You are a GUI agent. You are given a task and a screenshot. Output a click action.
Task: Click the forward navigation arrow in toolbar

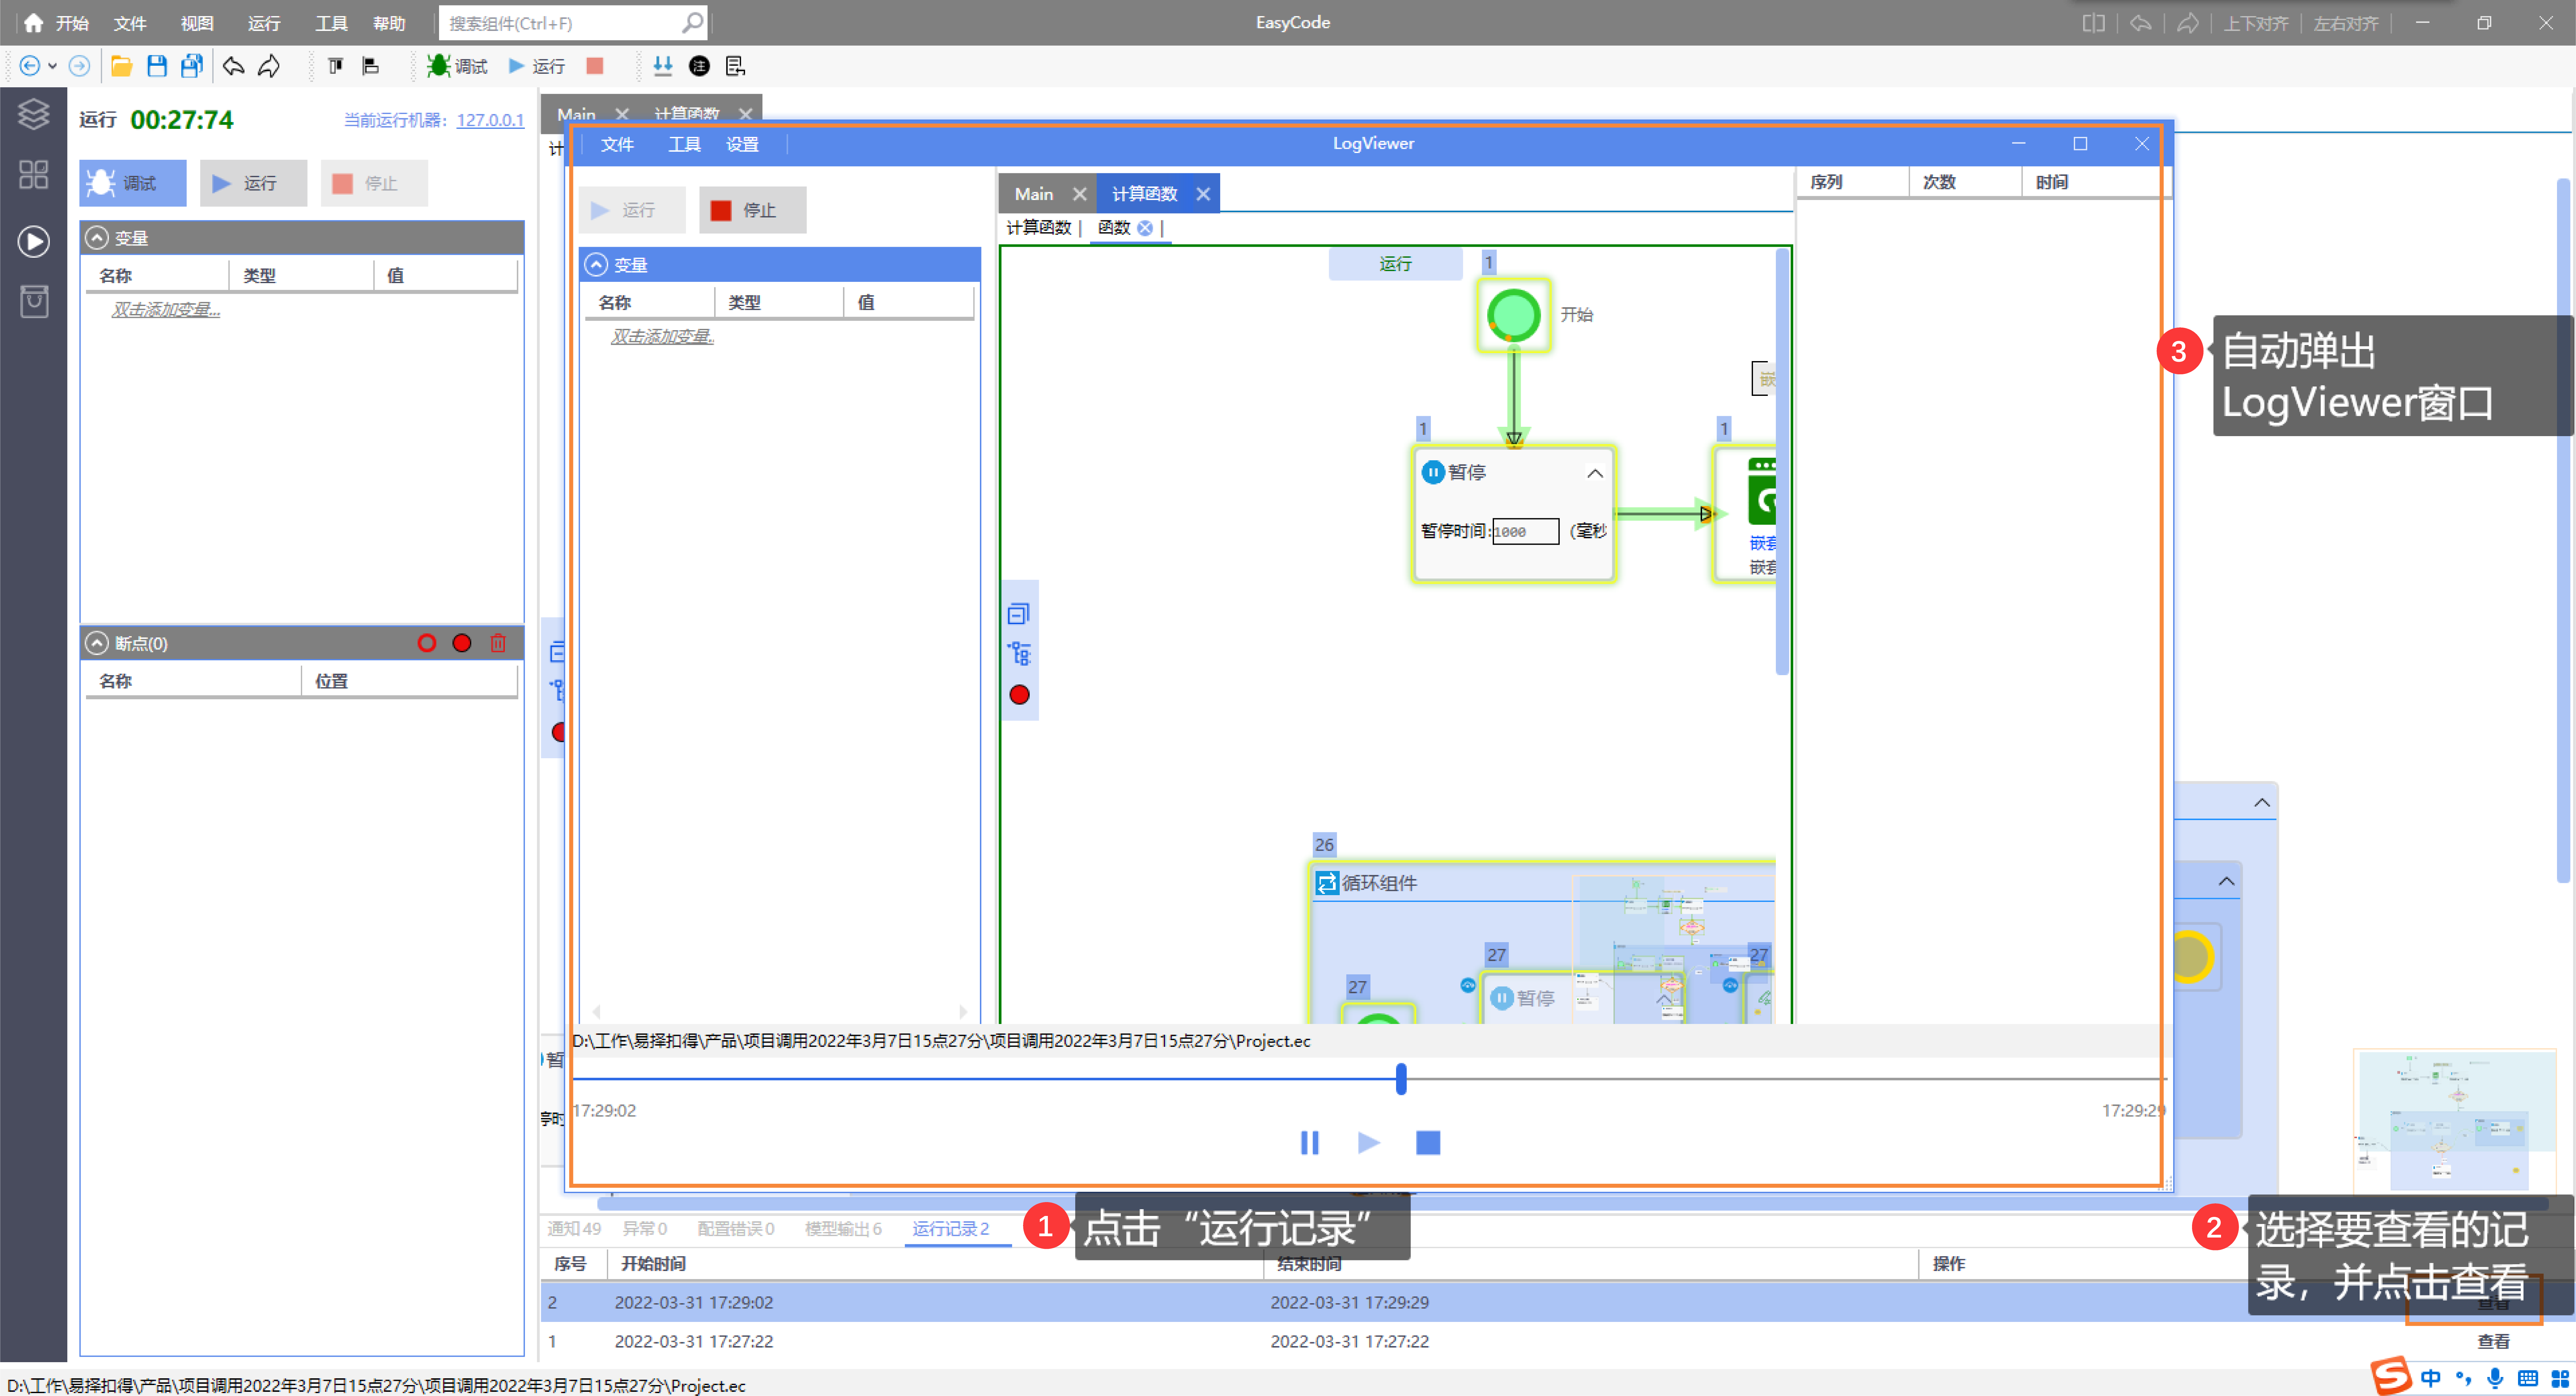(79, 66)
